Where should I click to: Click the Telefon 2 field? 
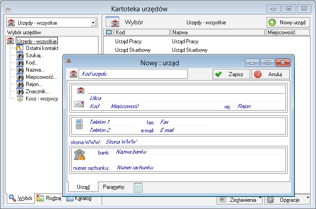point(112,130)
